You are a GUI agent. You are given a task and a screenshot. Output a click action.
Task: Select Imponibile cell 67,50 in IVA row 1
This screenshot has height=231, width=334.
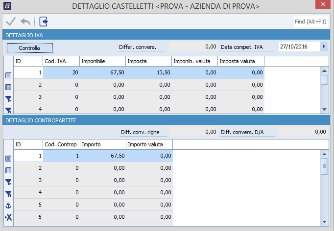102,72
